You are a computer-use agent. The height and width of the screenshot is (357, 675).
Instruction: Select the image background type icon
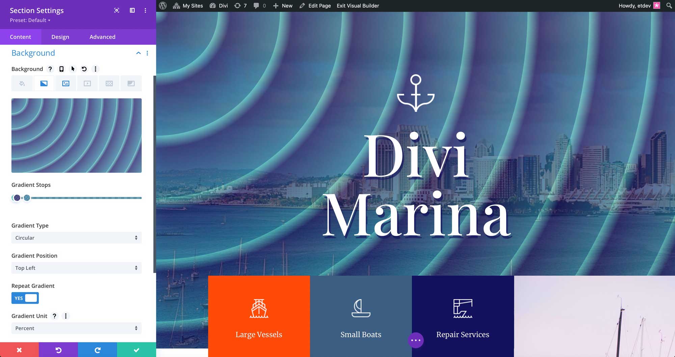[65, 83]
